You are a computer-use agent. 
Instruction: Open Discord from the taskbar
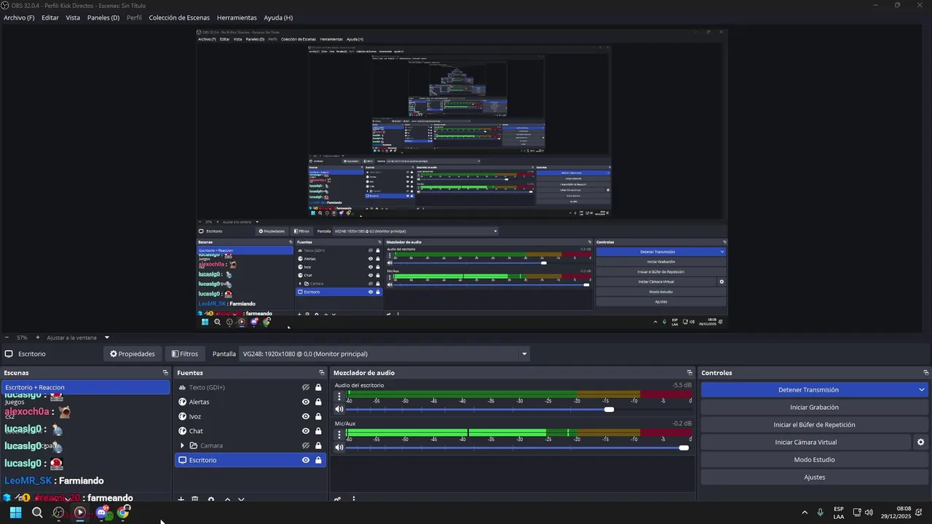(102, 512)
